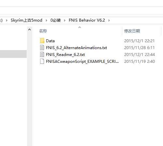The height and width of the screenshot is (146, 163).
Task: Sort files by 修改日期 column header
Action: point(132,31)
